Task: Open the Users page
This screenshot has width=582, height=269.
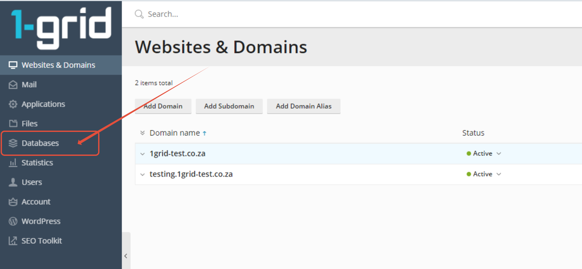Action: [61, 182]
